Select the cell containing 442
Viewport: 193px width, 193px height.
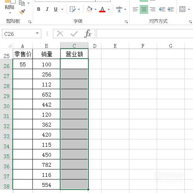pos(46,104)
